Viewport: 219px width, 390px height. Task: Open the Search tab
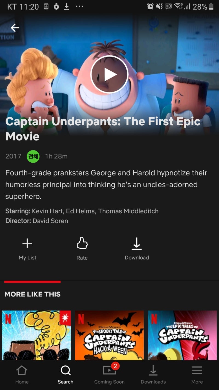coord(66,375)
